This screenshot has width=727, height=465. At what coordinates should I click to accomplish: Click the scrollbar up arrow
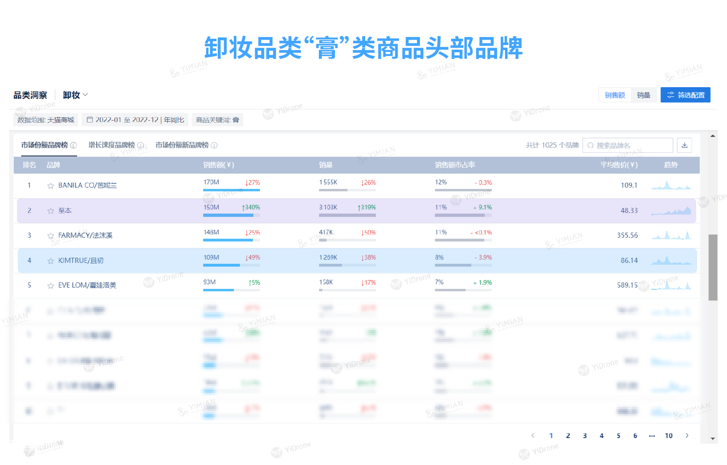click(x=713, y=136)
